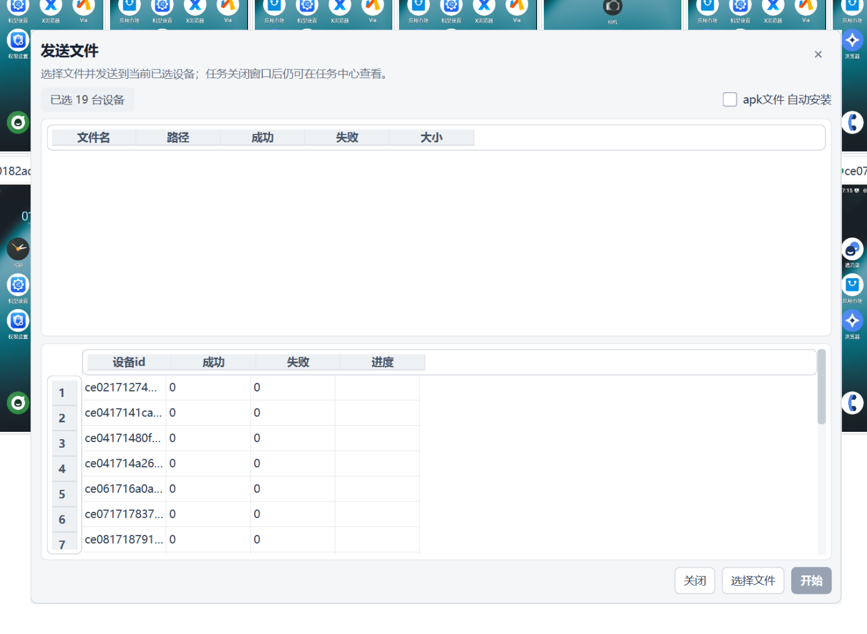Screen dimensions: 867x634
Task: Click the 开始 button
Action: [x=811, y=580]
